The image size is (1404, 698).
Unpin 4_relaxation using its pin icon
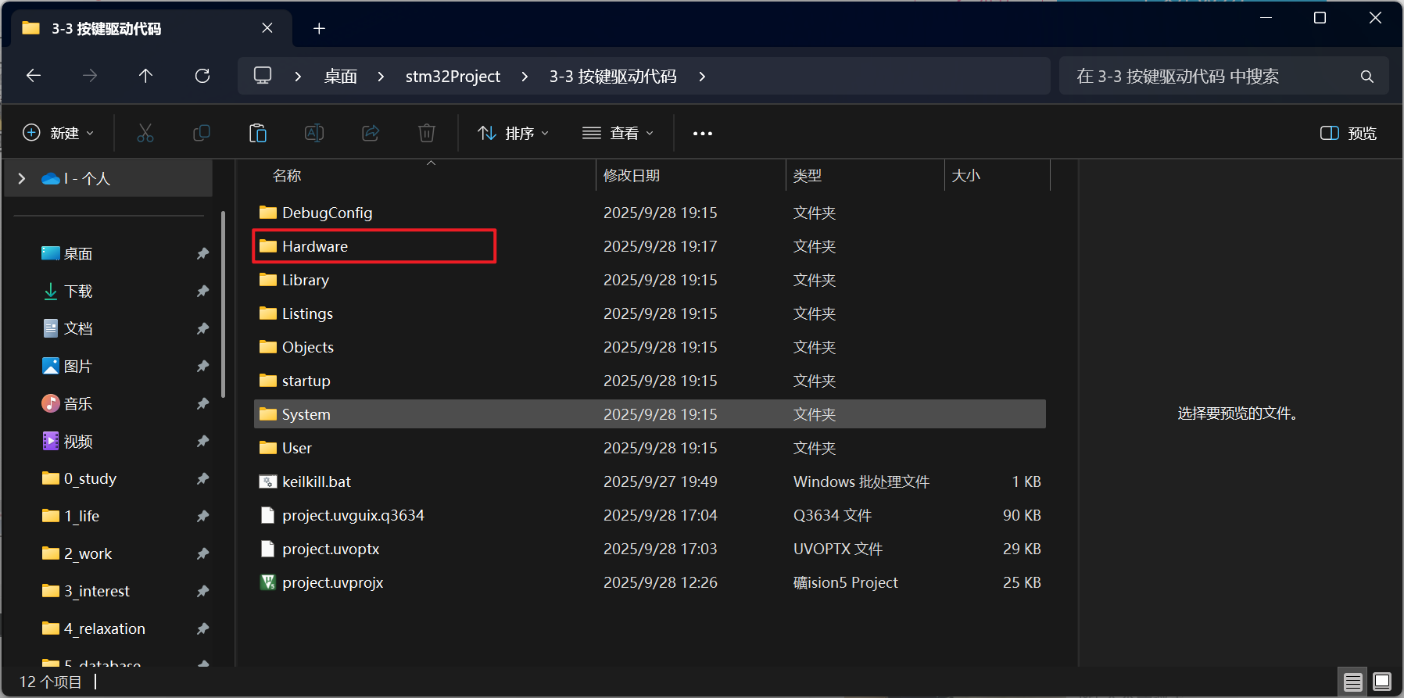click(x=202, y=628)
